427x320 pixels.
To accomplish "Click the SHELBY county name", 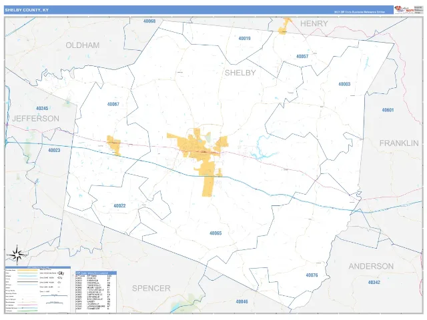I will pyautogui.click(x=240, y=73).
